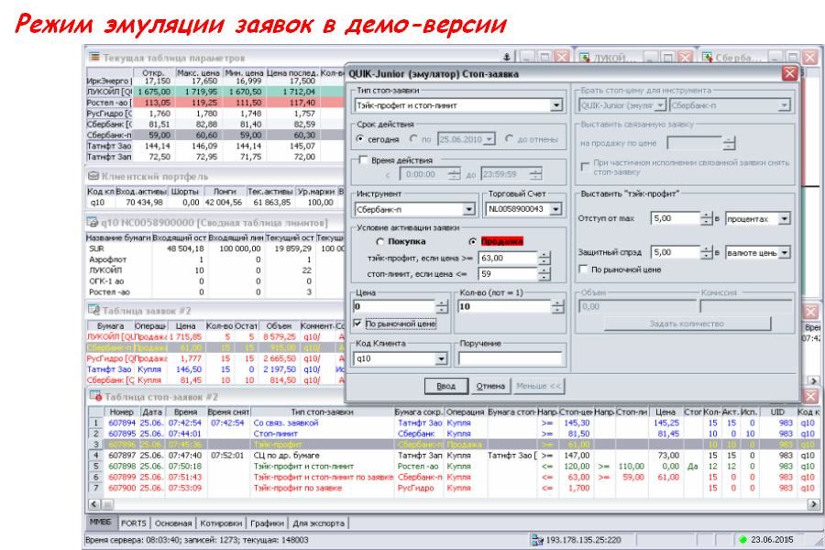
Task: Click the Отступ от max value field
Action: [676, 218]
